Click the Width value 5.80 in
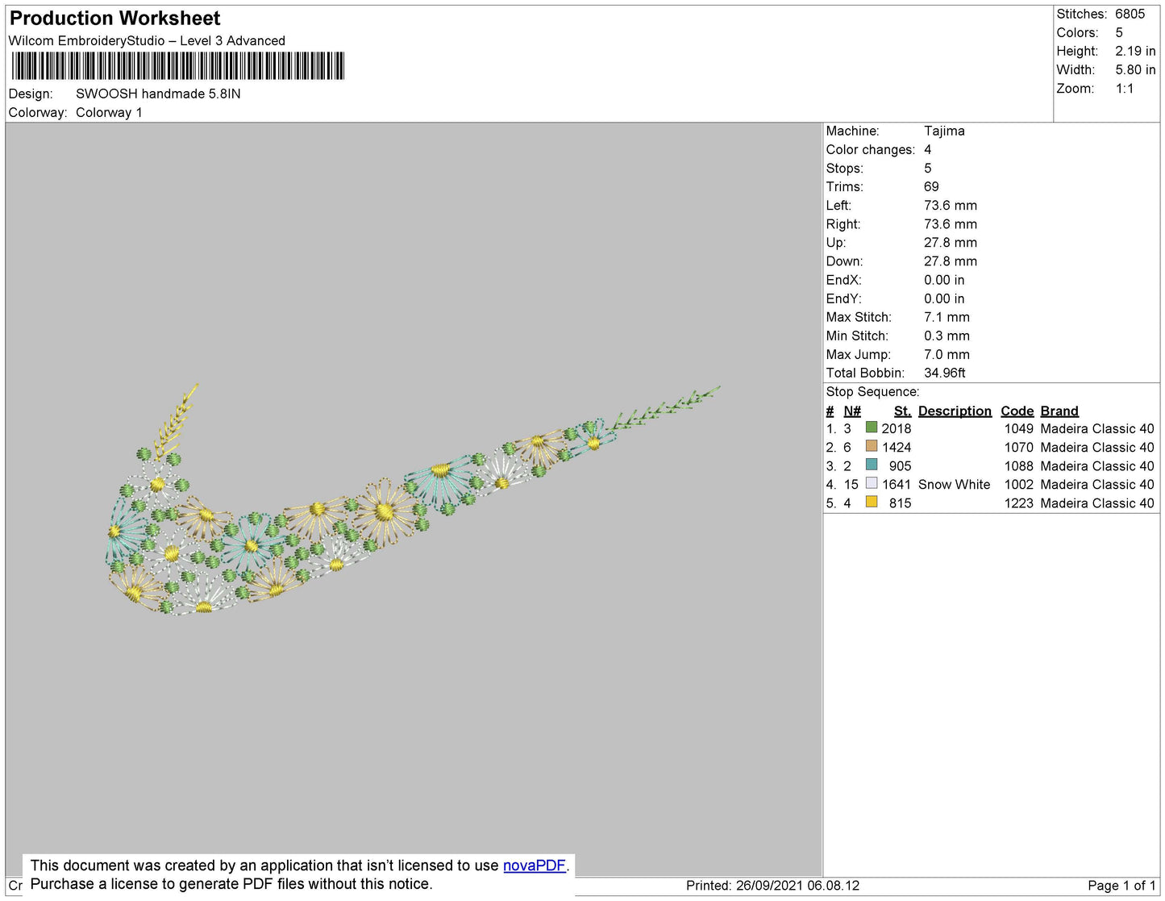 coord(1135,70)
